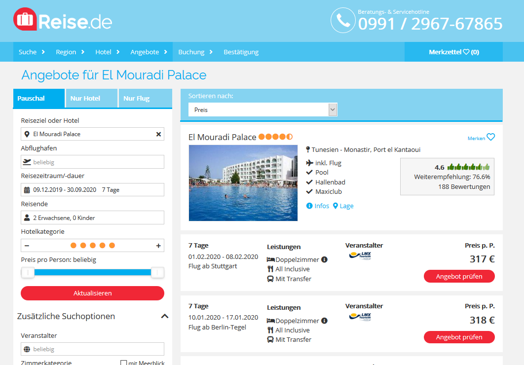Click the All Inclusive cutlery icon, 318 € offer
Screen dimensions: 524x365
[x=270, y=330]
